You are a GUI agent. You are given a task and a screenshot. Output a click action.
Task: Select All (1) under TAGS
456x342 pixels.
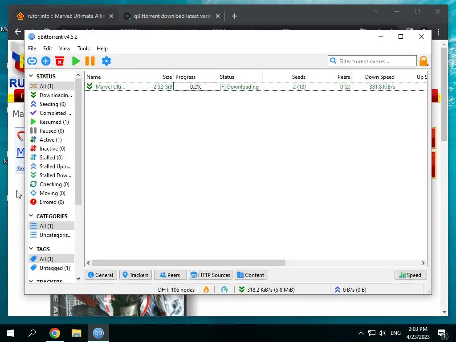point(51,259)
